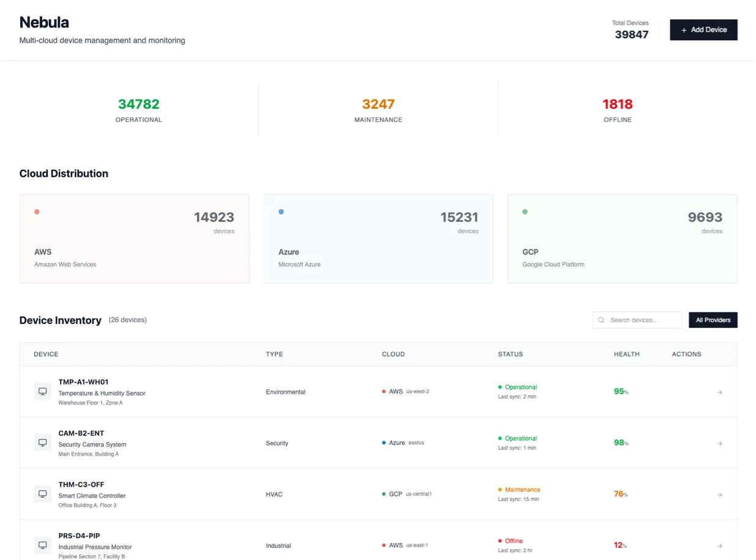Click the ACTIONS column header
Image resolution: width=756 pixels, height=560 pixels.
coord(687,355)
